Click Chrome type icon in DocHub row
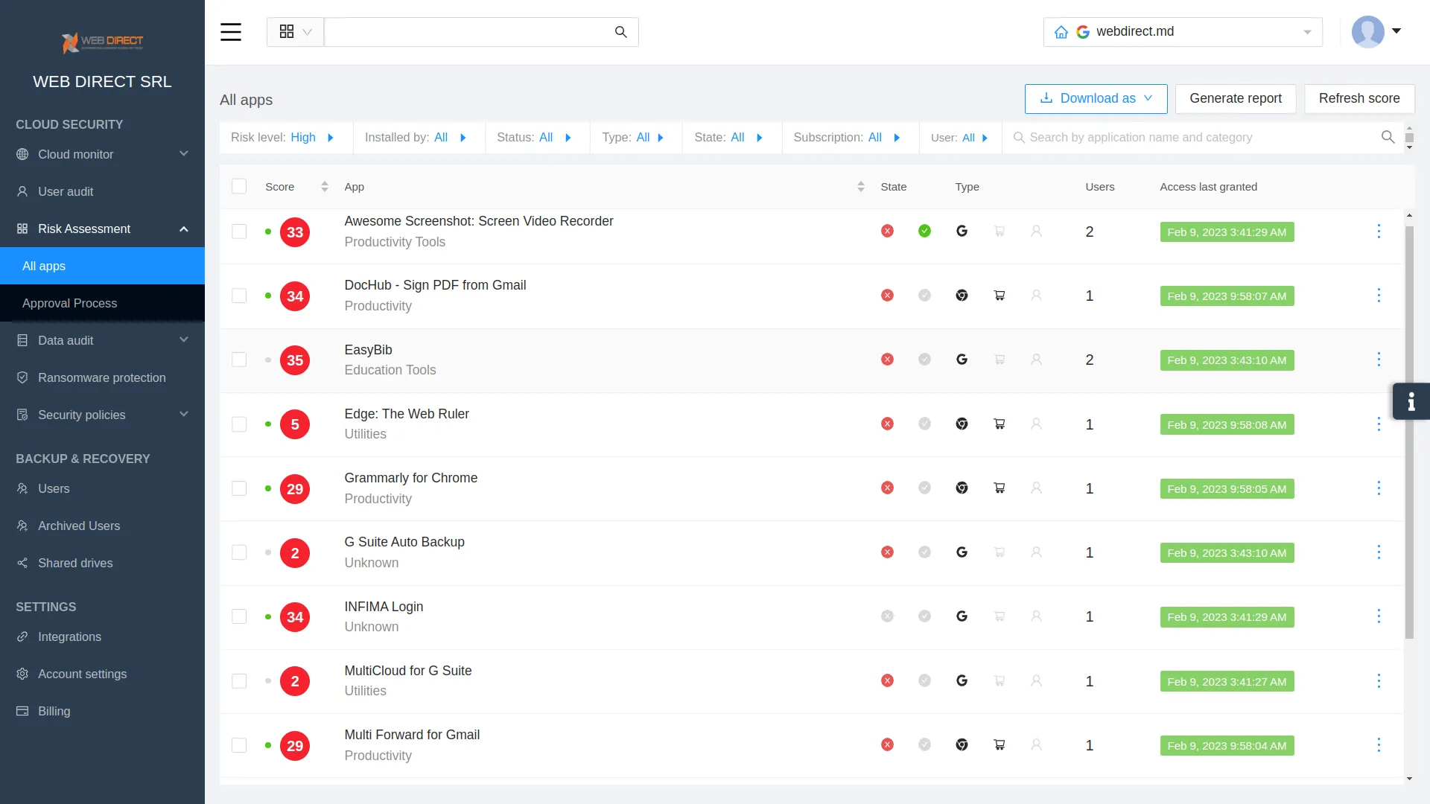Screen dimensions: 1430x804 [962, 296]
